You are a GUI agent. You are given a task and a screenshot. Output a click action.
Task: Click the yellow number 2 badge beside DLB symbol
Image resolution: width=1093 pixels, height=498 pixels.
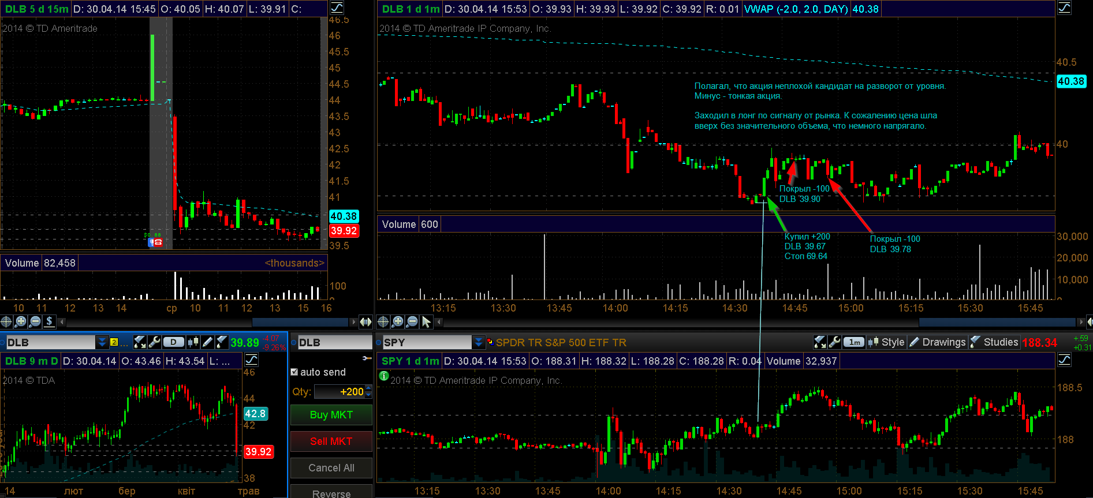point(114,342)
